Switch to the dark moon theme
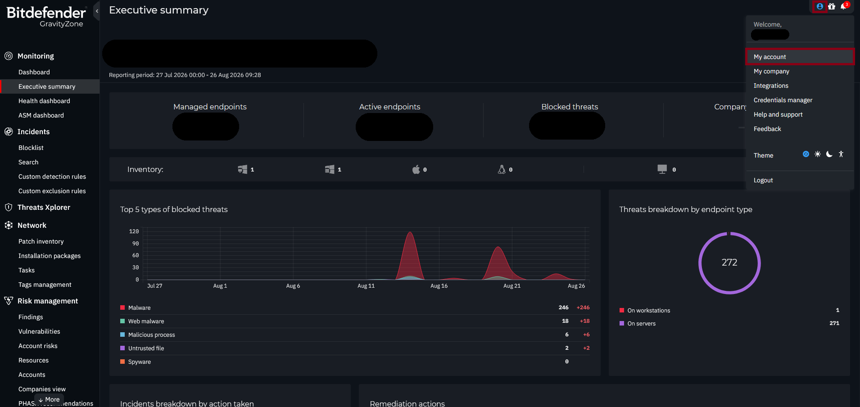This screenshot has width=860, height=407. [x=829, y=154]
